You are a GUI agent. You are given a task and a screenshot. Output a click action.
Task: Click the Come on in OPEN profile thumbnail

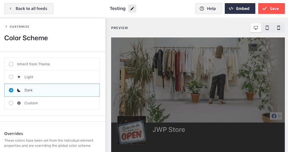click(x=132, y=131)
